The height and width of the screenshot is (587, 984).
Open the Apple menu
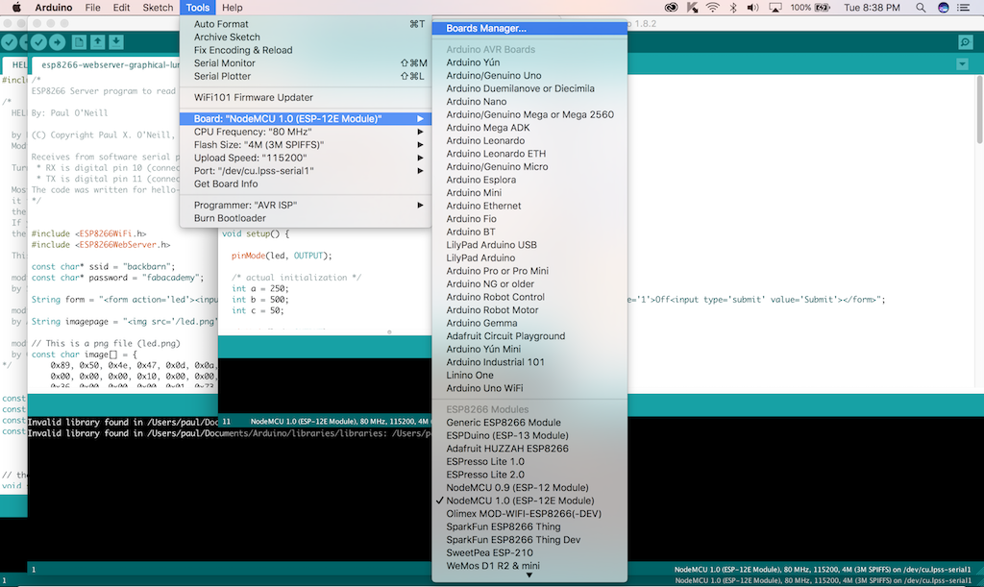point(16,8)
